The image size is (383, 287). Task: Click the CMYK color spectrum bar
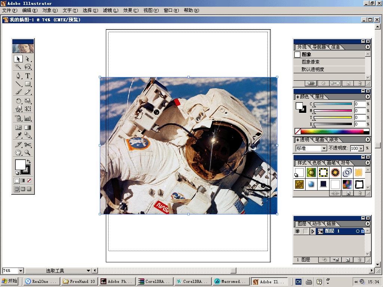332,132
